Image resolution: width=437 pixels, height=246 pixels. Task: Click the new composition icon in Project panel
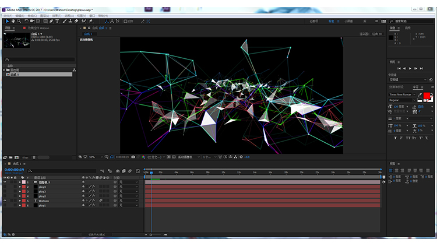(x=17, y=157)
